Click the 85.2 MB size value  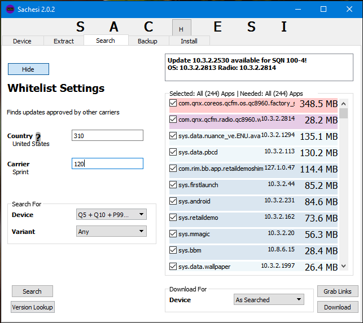pyautogui.click(x=321, y=185)
